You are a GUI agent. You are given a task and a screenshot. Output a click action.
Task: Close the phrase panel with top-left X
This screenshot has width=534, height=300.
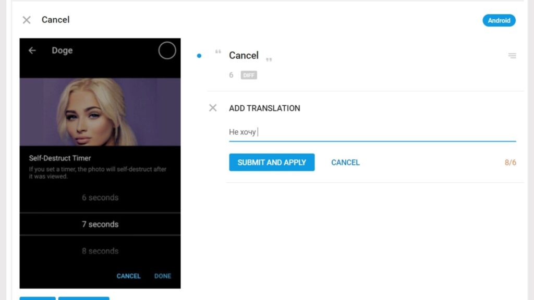pos(27,20)
